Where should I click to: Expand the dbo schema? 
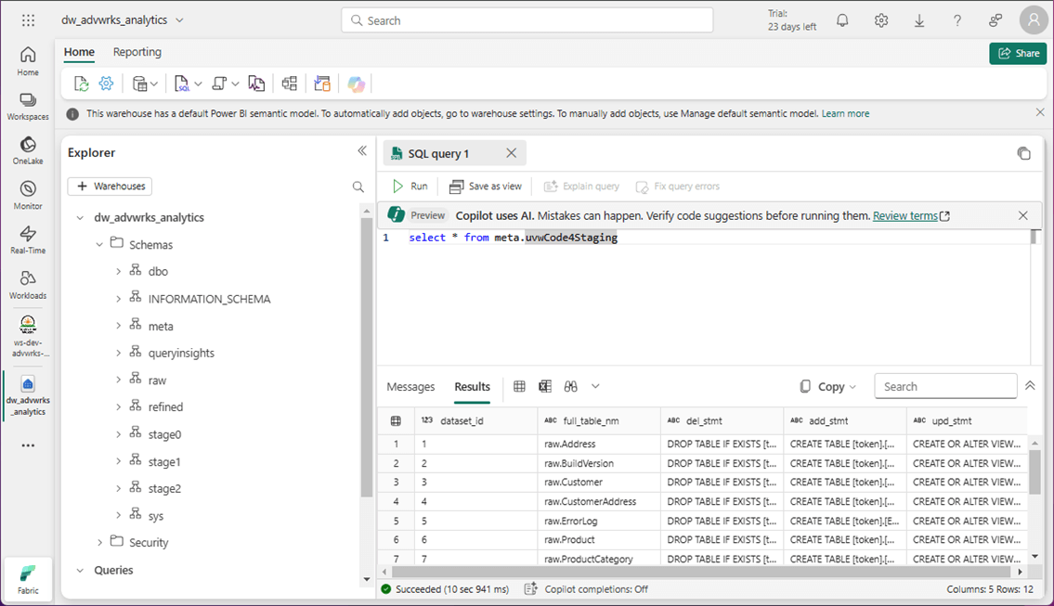(x=118, y=271)
